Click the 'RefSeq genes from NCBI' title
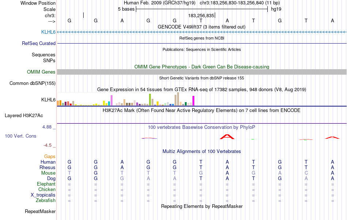Screen dimensions: 347x220 coord(202,38)
